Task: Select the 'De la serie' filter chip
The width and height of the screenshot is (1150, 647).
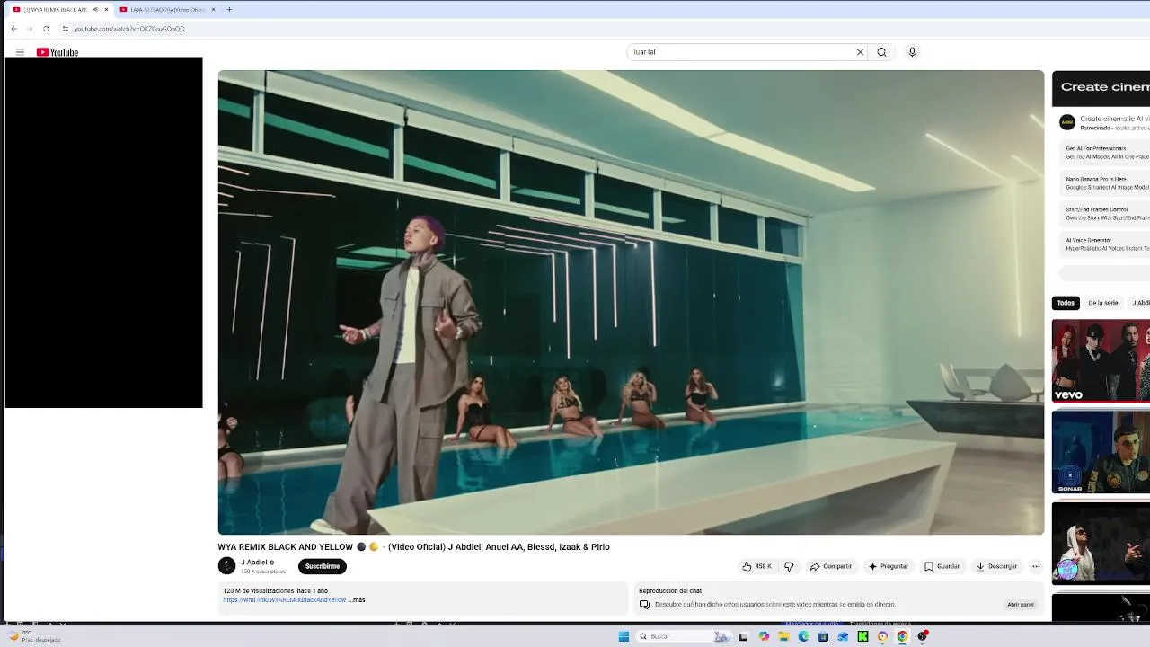Action: [x=1103, y=303]
